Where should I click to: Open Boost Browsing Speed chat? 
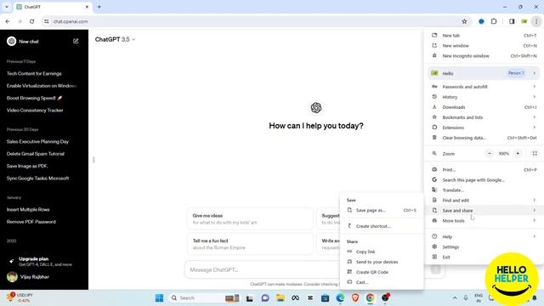point(34,99)
